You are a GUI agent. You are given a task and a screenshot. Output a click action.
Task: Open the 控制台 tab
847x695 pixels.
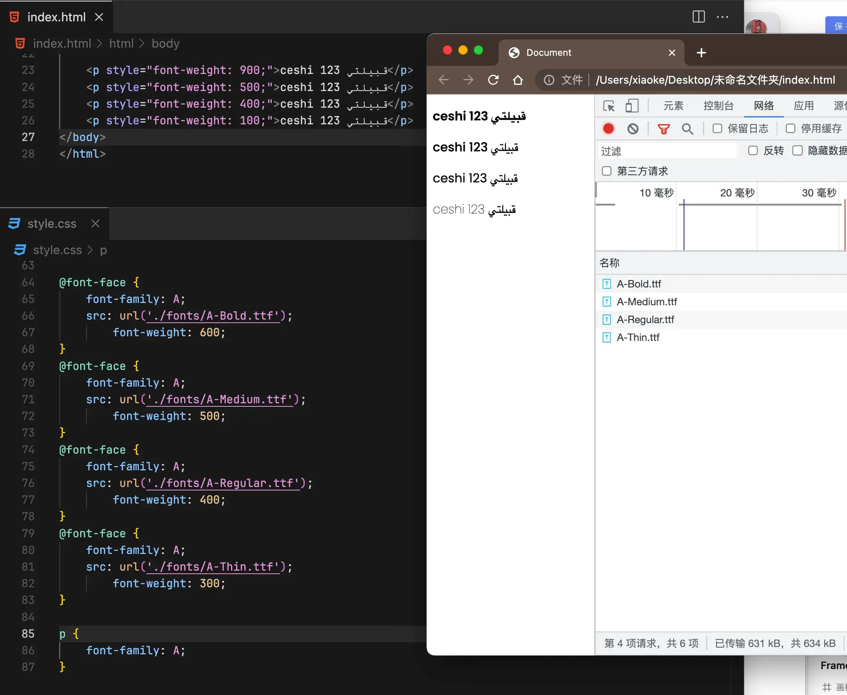coord(718,106)
